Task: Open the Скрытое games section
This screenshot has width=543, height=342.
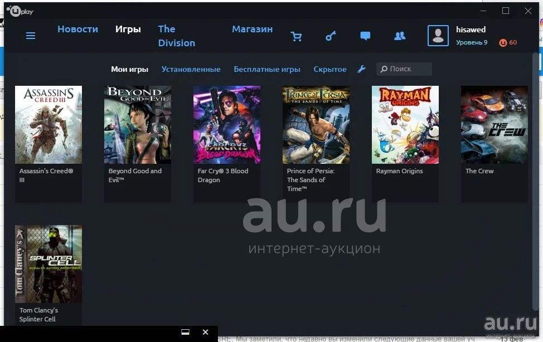Action: 330,69
